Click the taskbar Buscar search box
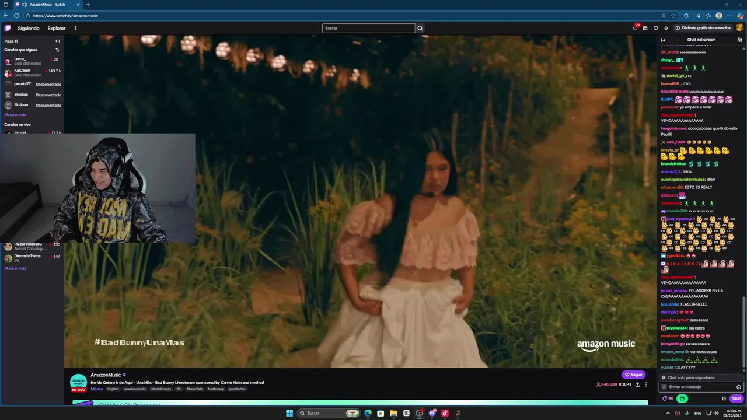The height and width of the screenshot is (420, 747). point(329,413)
